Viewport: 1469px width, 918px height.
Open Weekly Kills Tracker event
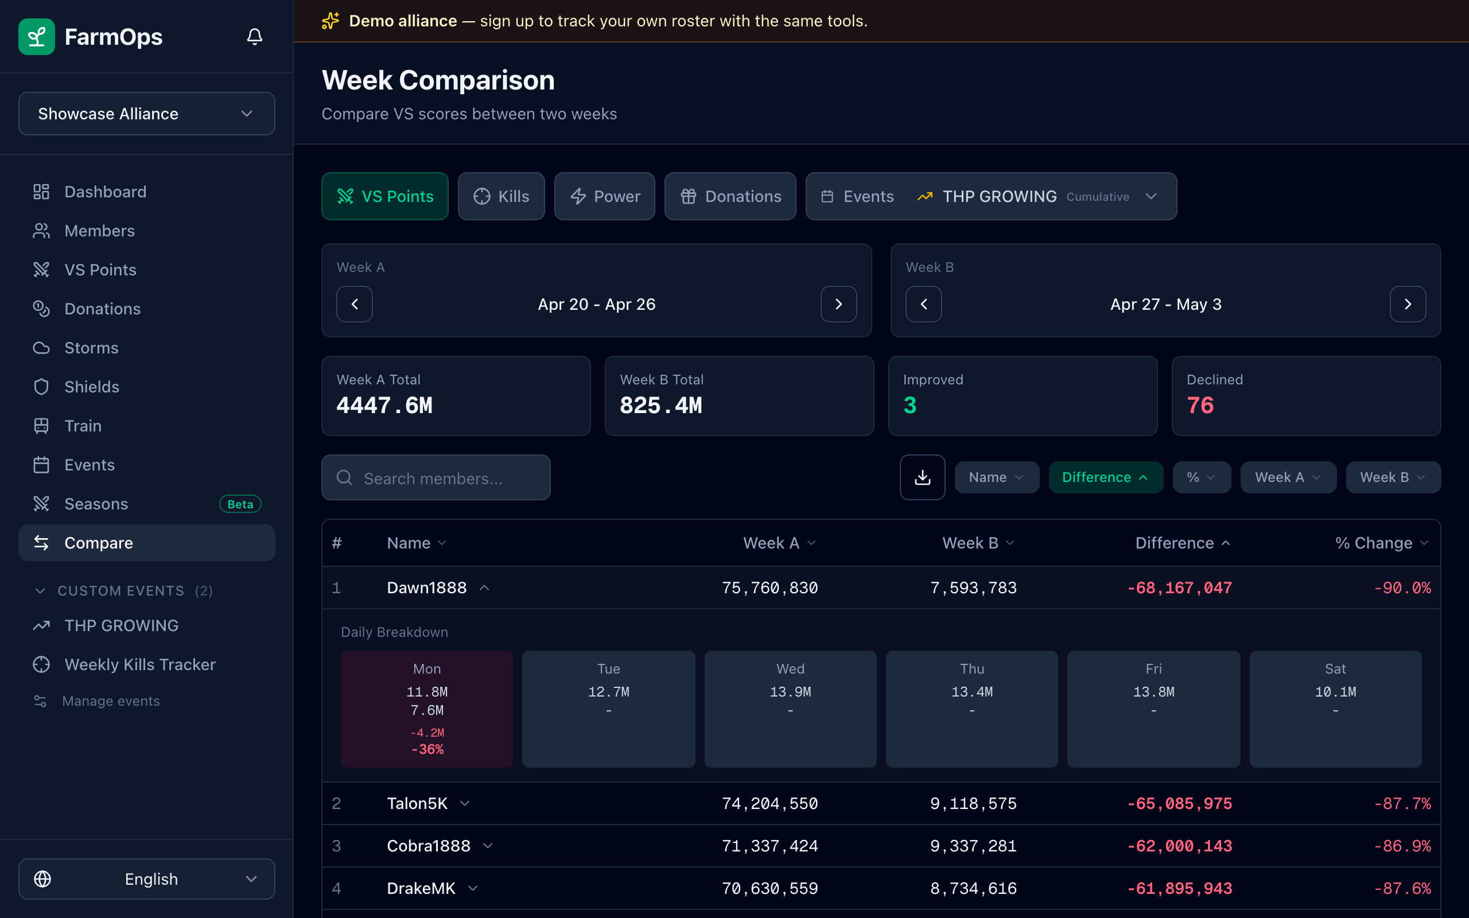(146, 665)
